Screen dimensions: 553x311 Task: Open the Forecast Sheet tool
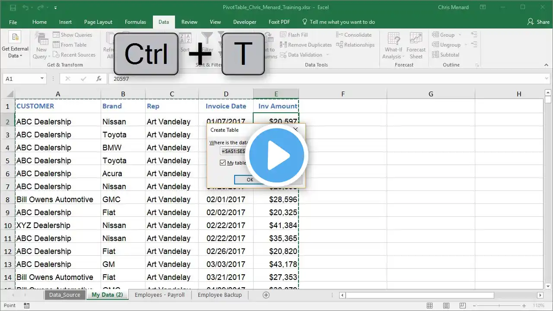pyautogui.click(x=416, y=45)
